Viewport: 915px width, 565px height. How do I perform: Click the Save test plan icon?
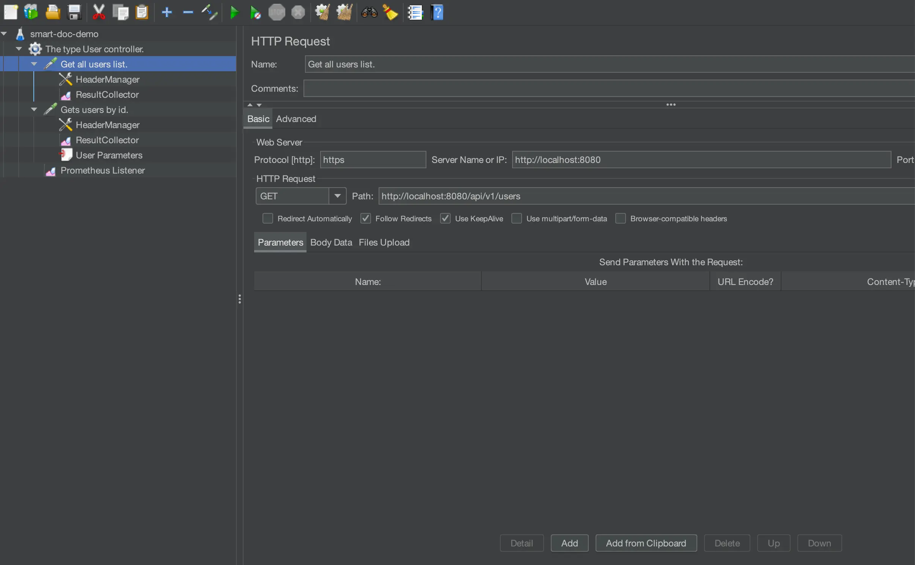click(x=74, y=13)
